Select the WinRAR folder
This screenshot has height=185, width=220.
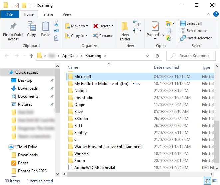tap(82, 154)
